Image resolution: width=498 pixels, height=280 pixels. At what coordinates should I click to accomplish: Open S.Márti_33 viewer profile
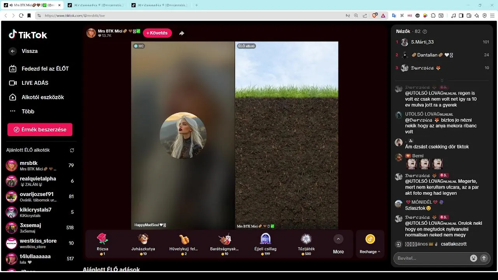tap(442, 42)
